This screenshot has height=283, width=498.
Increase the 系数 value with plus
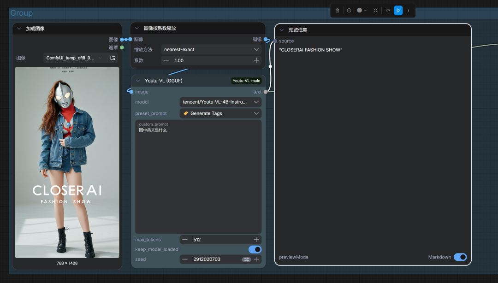point(256,60)
